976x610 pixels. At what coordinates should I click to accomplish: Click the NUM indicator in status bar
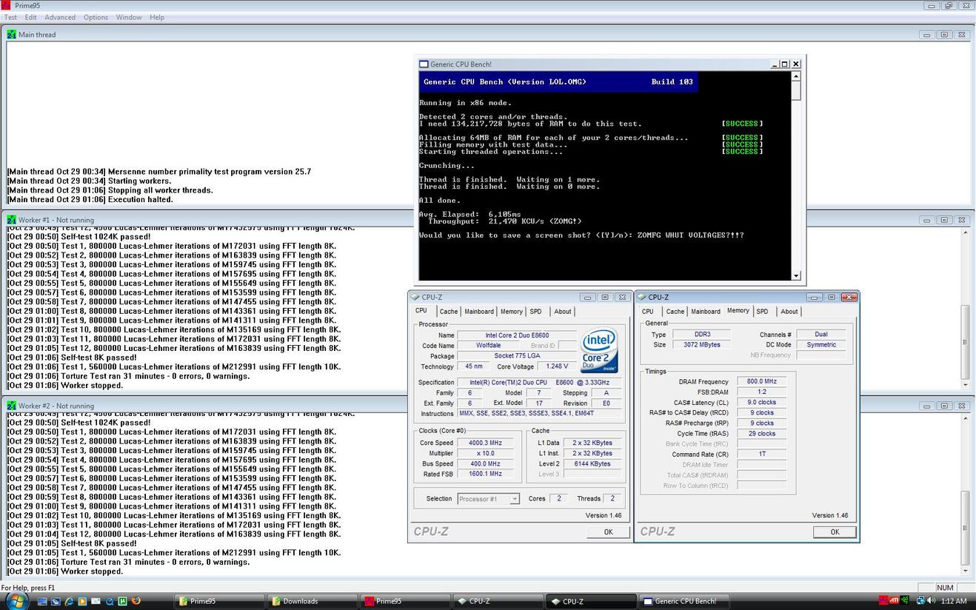coord(945,588)
